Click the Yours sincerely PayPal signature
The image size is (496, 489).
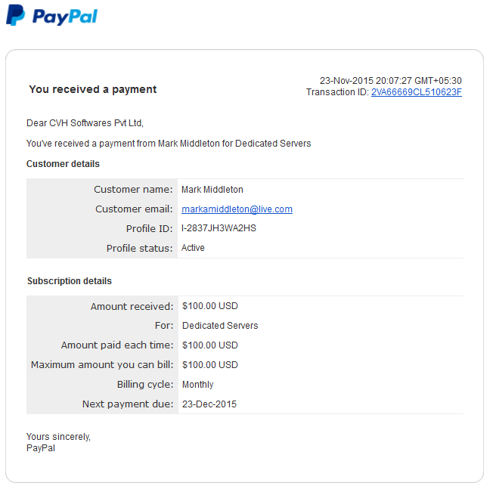(x=58, y=442)
